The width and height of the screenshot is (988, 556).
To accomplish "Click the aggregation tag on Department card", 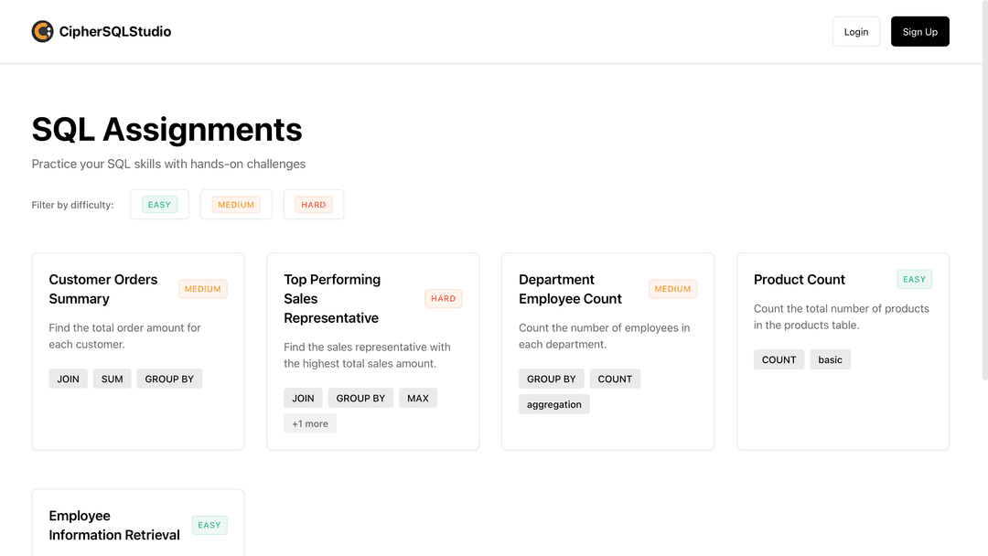I will (554, 404).
